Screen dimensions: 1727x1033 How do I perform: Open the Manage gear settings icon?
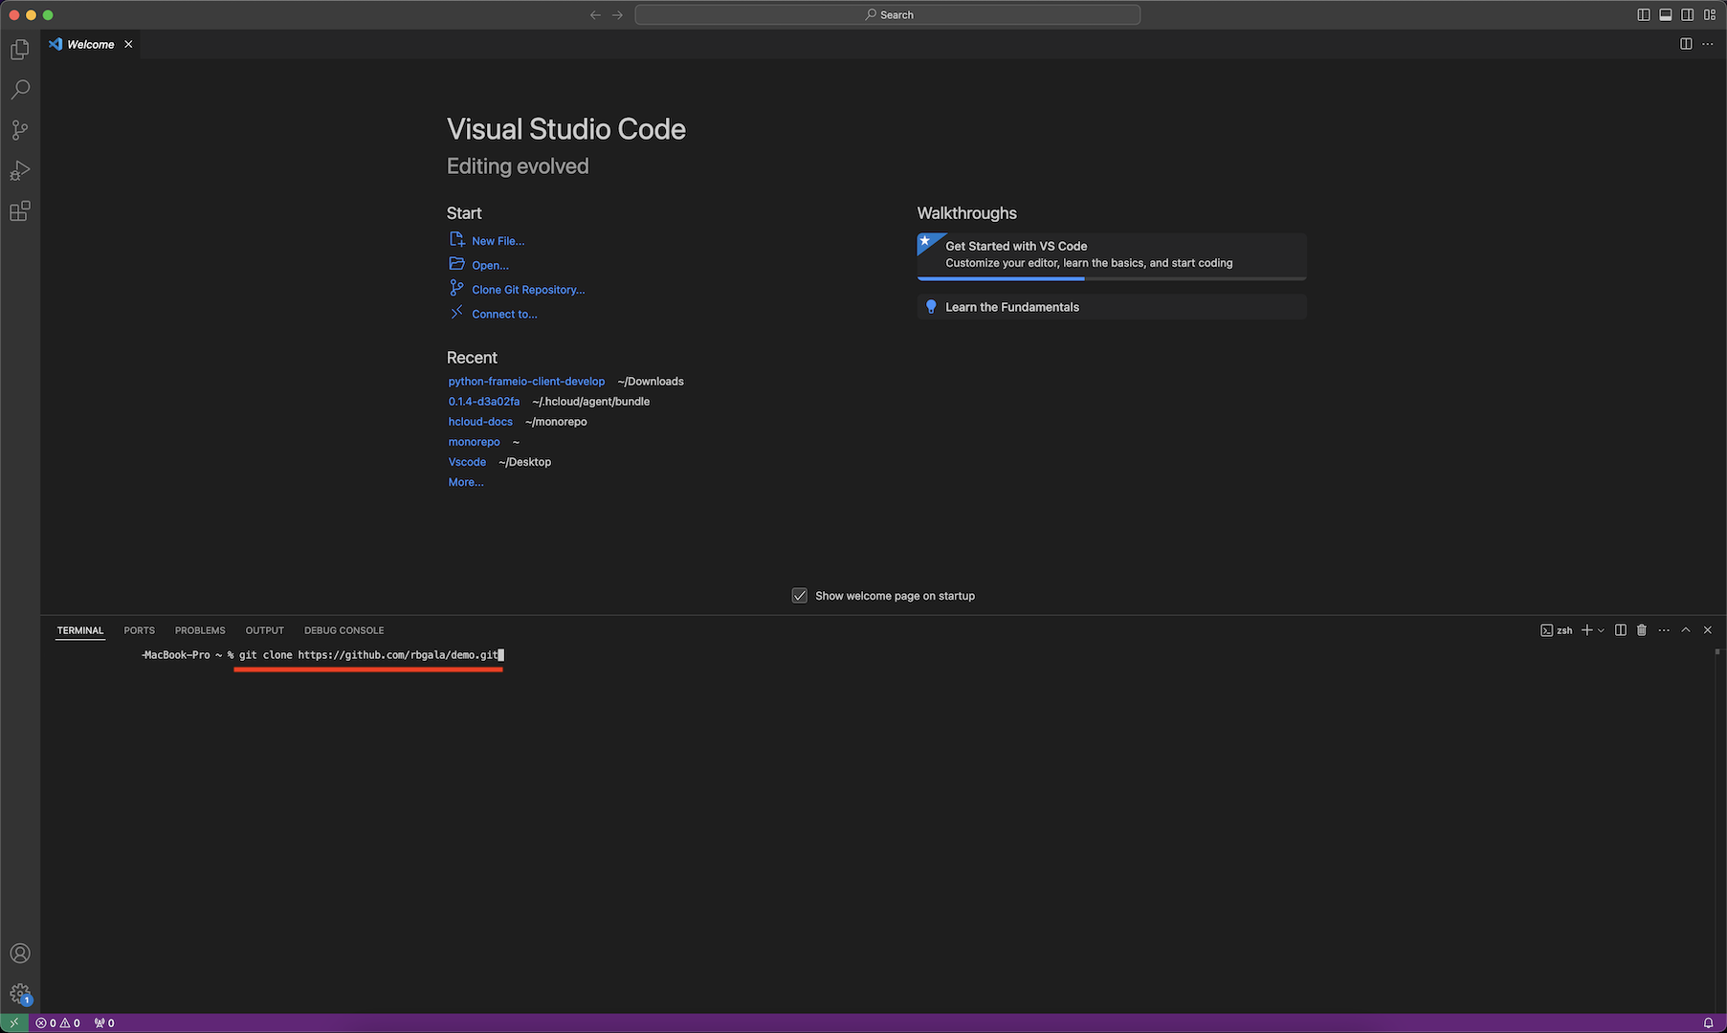[20, 994]
